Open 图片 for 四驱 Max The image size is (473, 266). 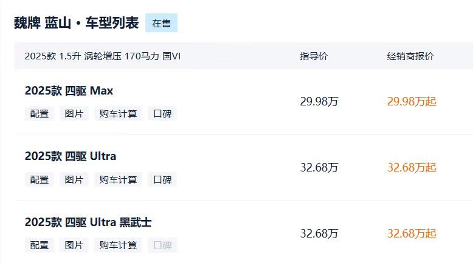click(74, 114)
